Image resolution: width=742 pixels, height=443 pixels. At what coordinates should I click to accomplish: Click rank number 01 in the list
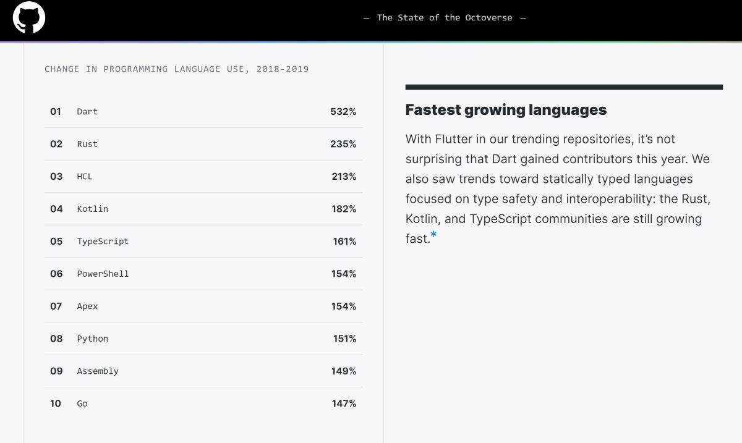click(x=56, y=111)
